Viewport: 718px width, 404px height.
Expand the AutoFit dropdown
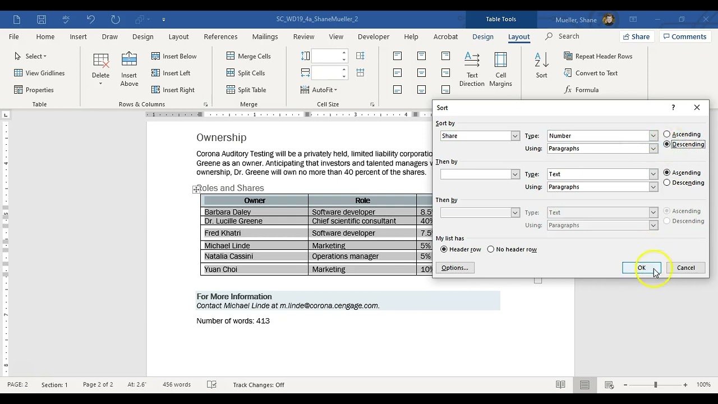click(x=319, y=90)
